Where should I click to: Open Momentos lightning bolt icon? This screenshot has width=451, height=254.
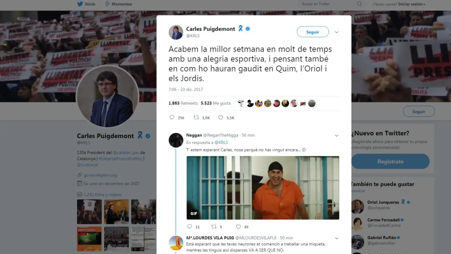point(107,4)
